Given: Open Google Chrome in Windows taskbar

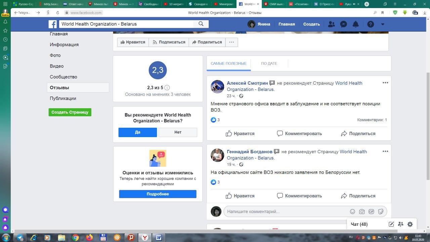Looking at the screenshot, I should 75,238.
